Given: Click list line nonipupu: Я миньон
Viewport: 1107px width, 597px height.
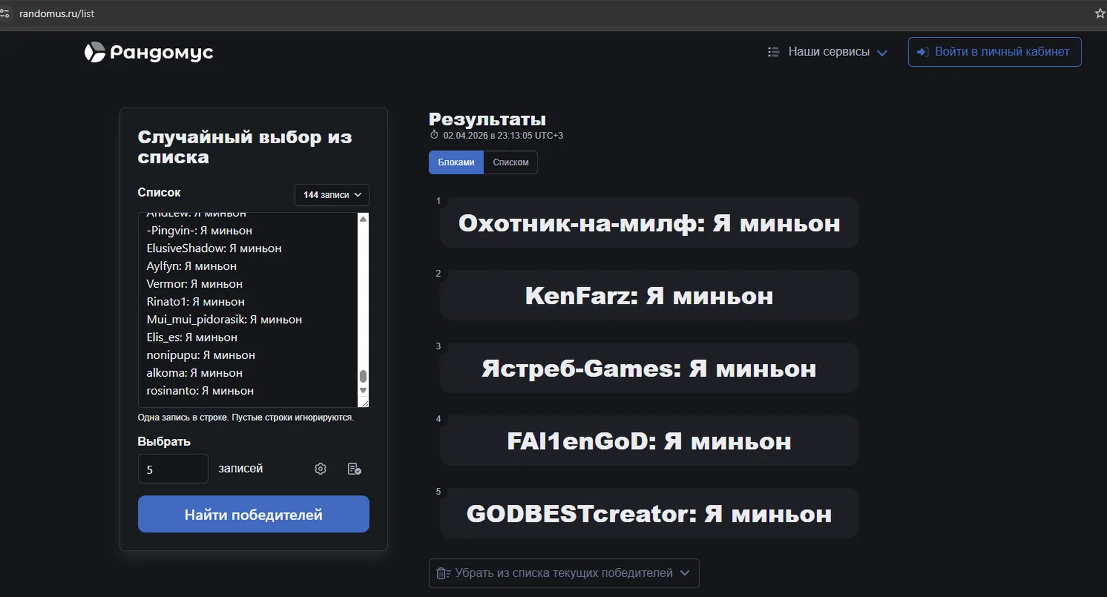Looking at the screenshot, I should coord(201,355).
